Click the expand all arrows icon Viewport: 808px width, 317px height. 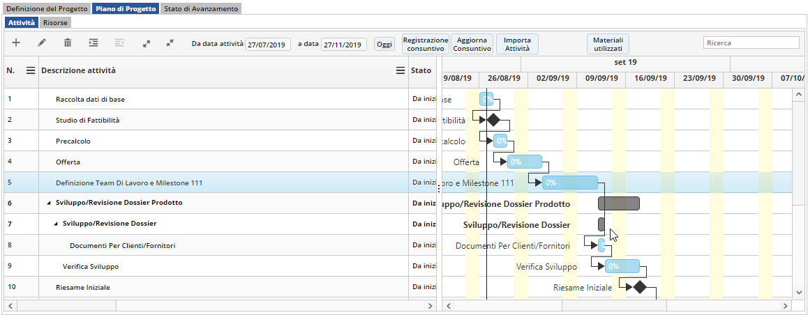(x=146, y=43)
